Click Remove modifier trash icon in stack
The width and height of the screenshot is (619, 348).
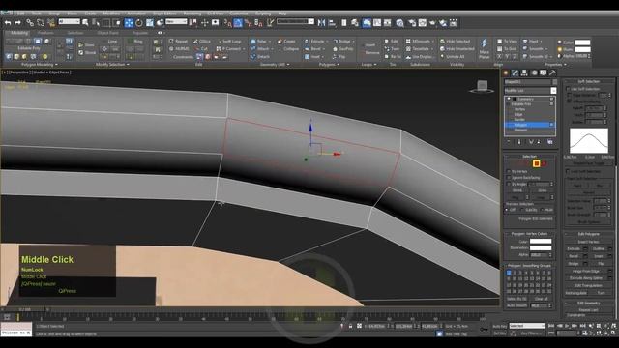click(x=539, y=142)
